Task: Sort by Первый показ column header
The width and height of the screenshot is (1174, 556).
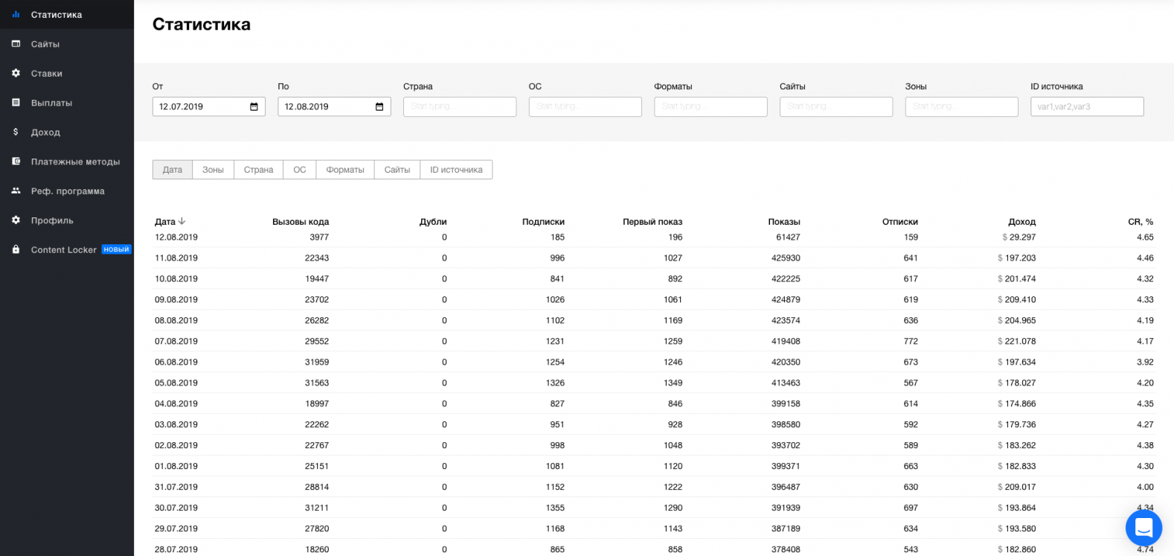Action: (x=652, y=222)
